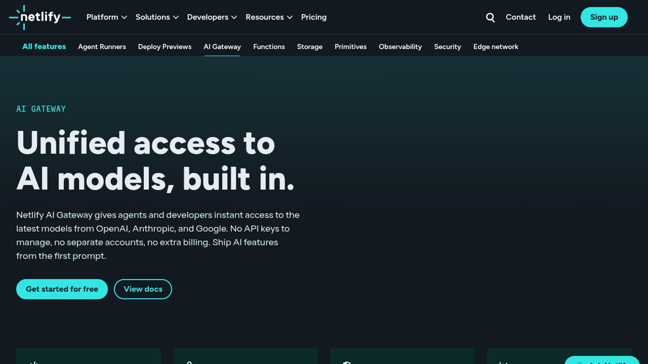The image size is (648, 364).
Task: Switch to Deploy Previews tab
Action: (x=165, y=47)
